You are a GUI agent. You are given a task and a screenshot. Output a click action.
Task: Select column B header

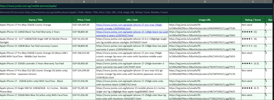pyautogui.click(x=84, y=2)
